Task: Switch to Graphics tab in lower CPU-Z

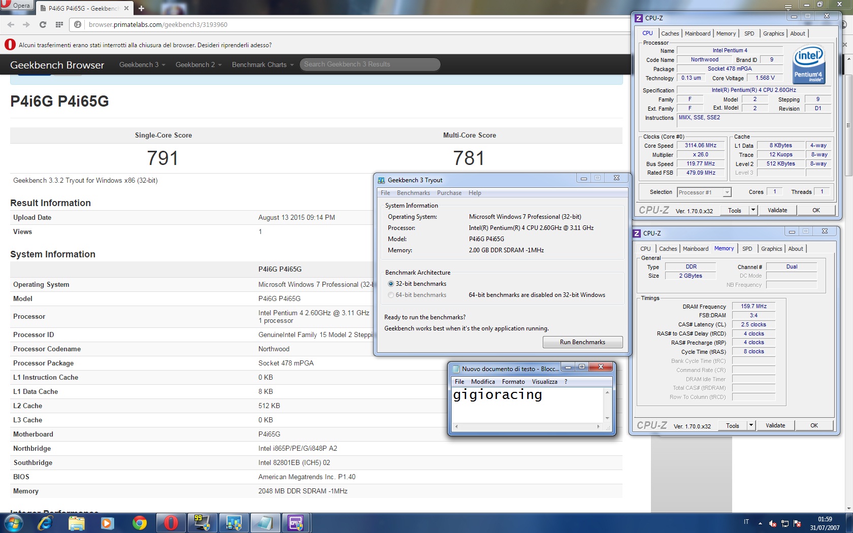Action: pyautogui.click(x=772, y=249)
